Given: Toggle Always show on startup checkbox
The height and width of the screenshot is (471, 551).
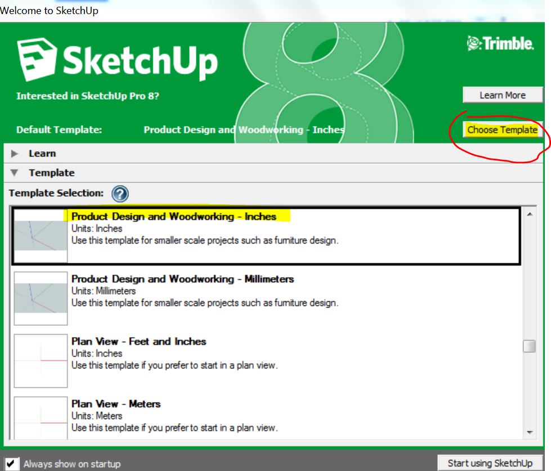Looking at the screenshot, I should (x=11, y=464).
